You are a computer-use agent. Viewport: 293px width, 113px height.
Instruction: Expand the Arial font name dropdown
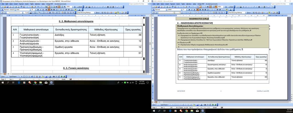coord(30,10)
